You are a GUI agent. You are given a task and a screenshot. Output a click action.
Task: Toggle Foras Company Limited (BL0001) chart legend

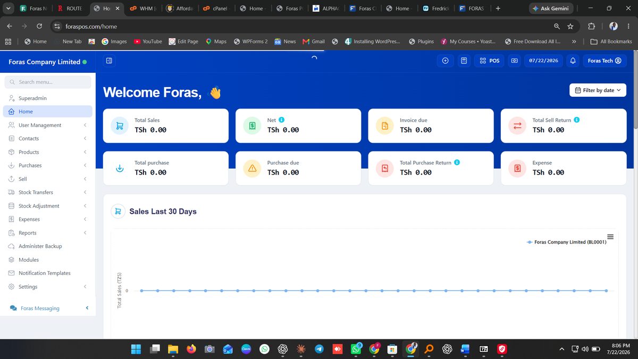(566, 242)
